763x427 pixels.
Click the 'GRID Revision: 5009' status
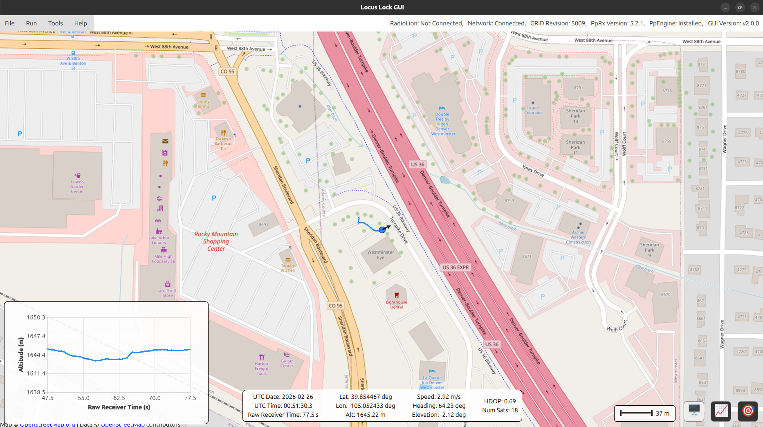click(558, 23)
